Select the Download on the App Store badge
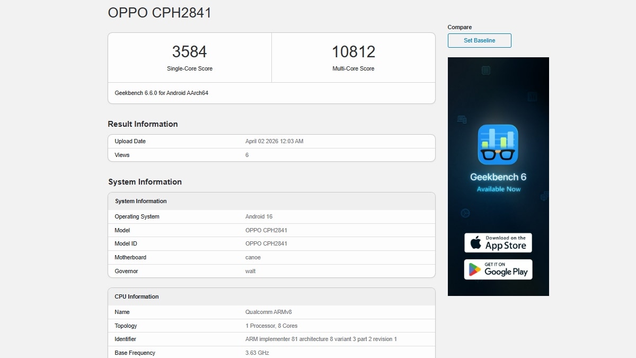636x358 pixels. 498,242
